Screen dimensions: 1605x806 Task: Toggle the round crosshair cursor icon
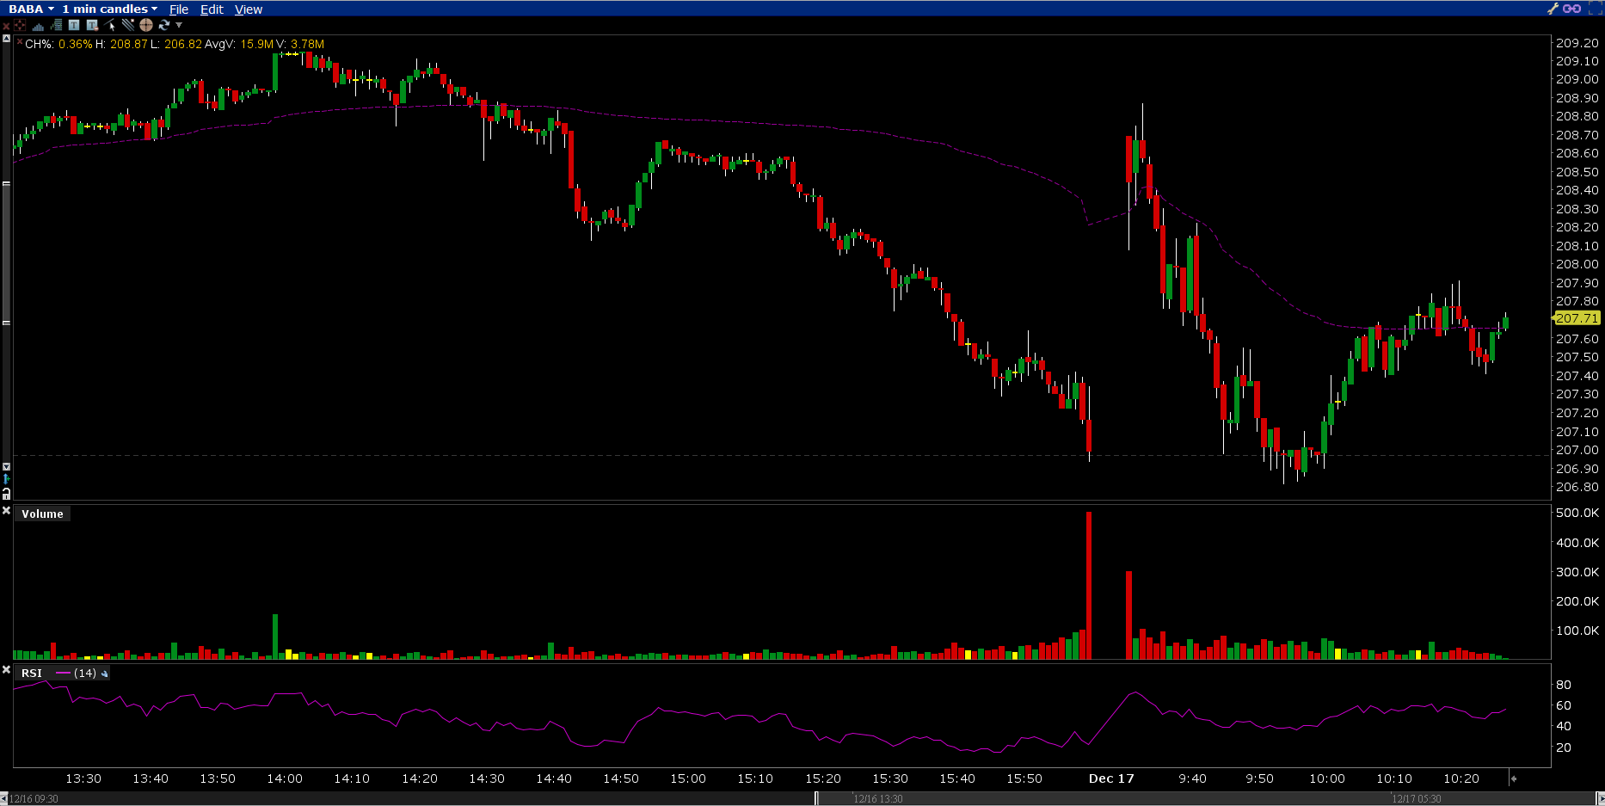pyautogui.click(x=146, y=25)
